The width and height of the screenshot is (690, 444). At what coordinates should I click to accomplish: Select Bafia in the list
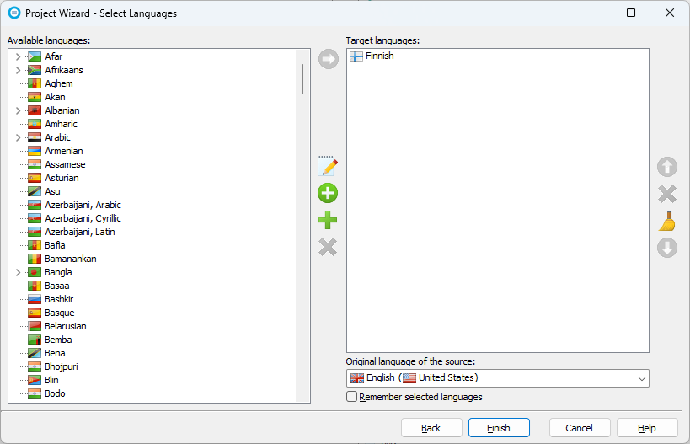coord(55,245)
